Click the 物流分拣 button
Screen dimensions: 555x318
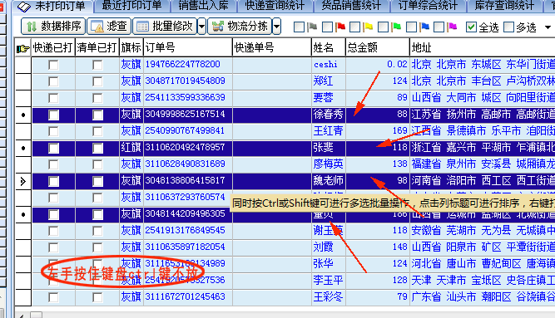pos(240,27)
